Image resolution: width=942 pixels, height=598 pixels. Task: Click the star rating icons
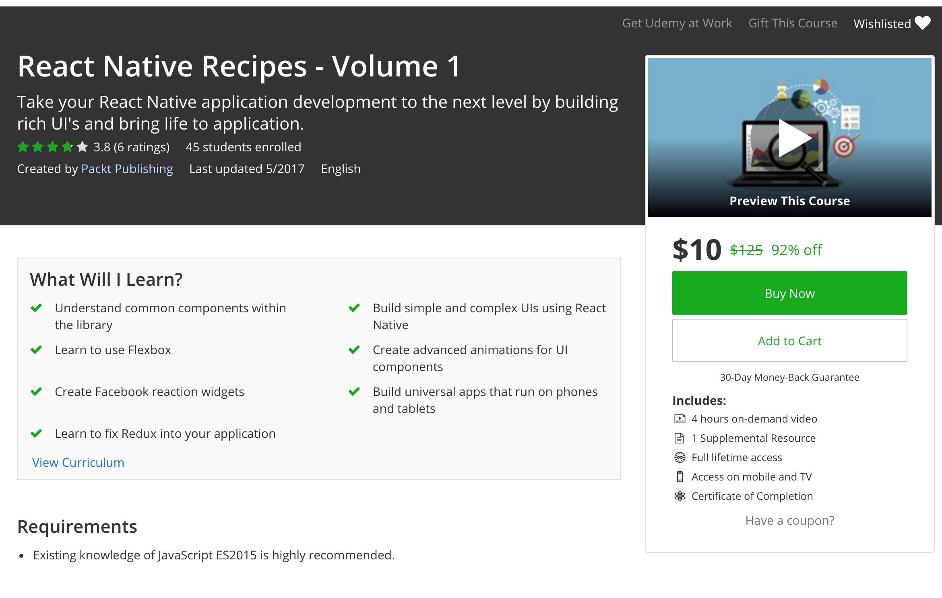(x=52, y=147)
